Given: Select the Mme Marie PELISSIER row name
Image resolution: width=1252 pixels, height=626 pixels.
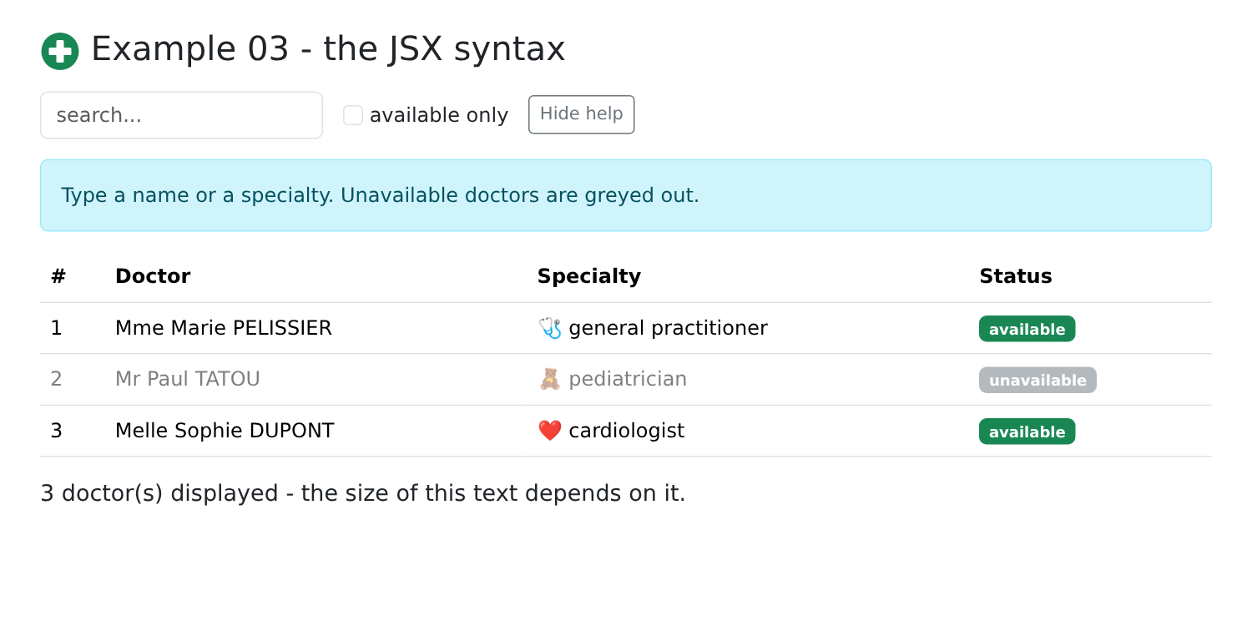Looking at the screenshot, I should tap(224, 328).
